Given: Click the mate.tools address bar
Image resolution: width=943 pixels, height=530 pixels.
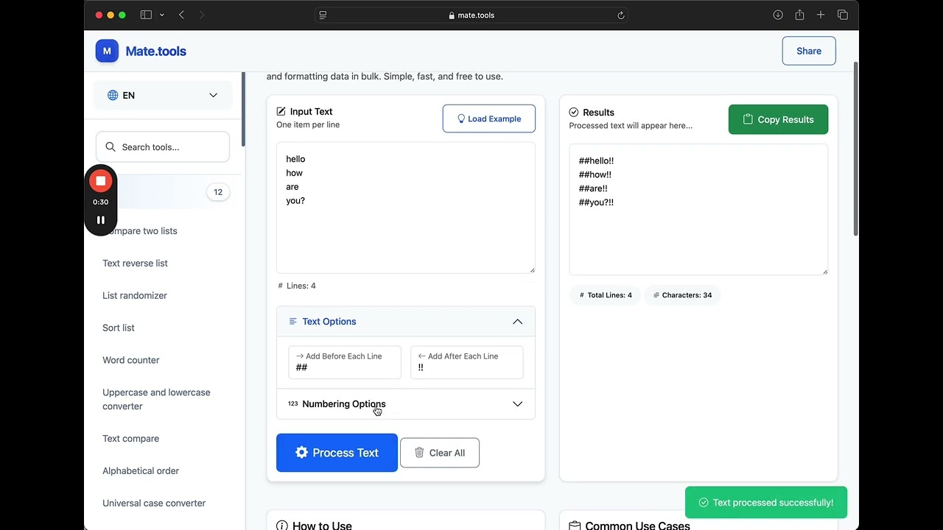Looking at the screenshot, I should [x=471, y=15].
